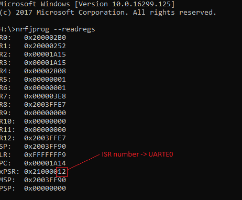Click the nrfjprog --readregs command text
Image resolution: width=242 pixels, height=200 pixels.
(x=56, y=29)
